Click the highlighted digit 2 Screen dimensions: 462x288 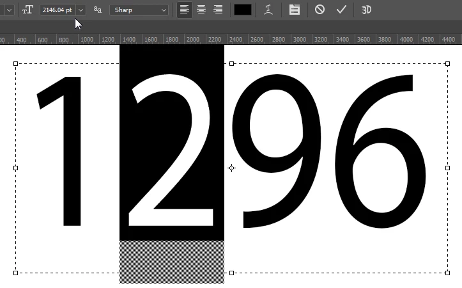tap(171, 150)
